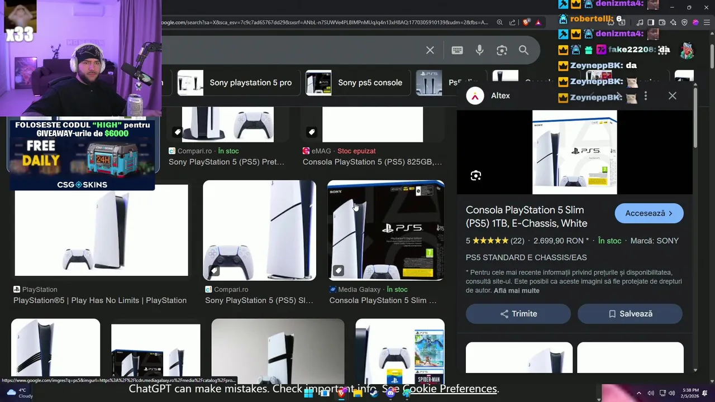Open Leo AI sparkle icon in toolbar
The image size is (715, 402).
[673, 22]
